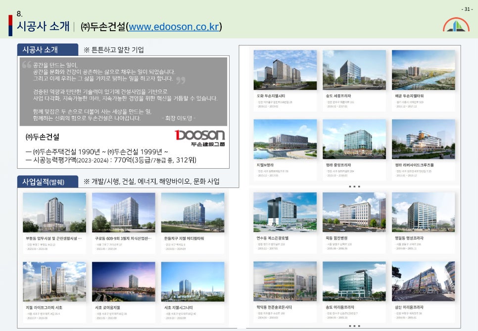Image resolution: width=478 pixels, height=331 pixels.
Task: Select the 사업실적(발췌) blue section label
Action: (48, 182)
